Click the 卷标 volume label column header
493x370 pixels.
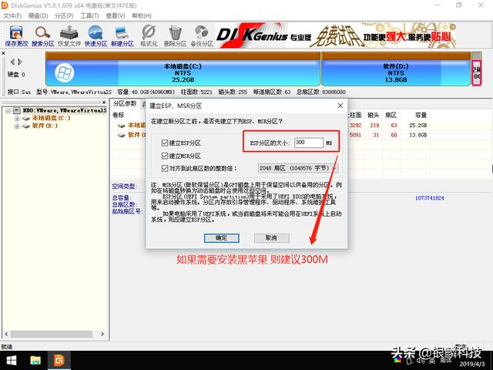[118, 115]
